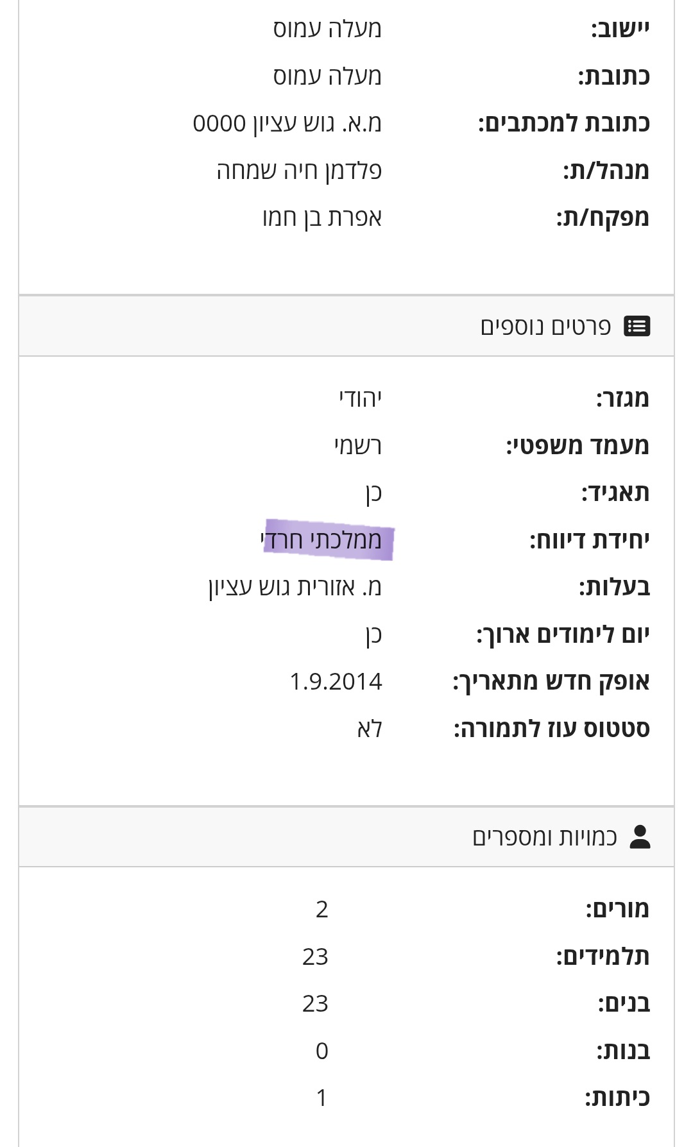This screenshot has height=1147, width=693.
Task: Select supervisor name אפרת בן חמו
Action: point(322,218)
